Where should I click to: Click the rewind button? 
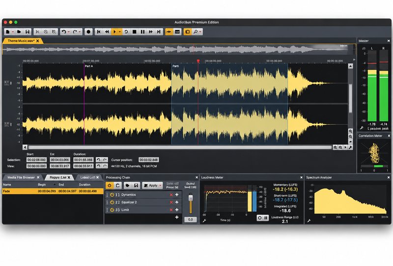pyautogui.click(x=107, y=32)
